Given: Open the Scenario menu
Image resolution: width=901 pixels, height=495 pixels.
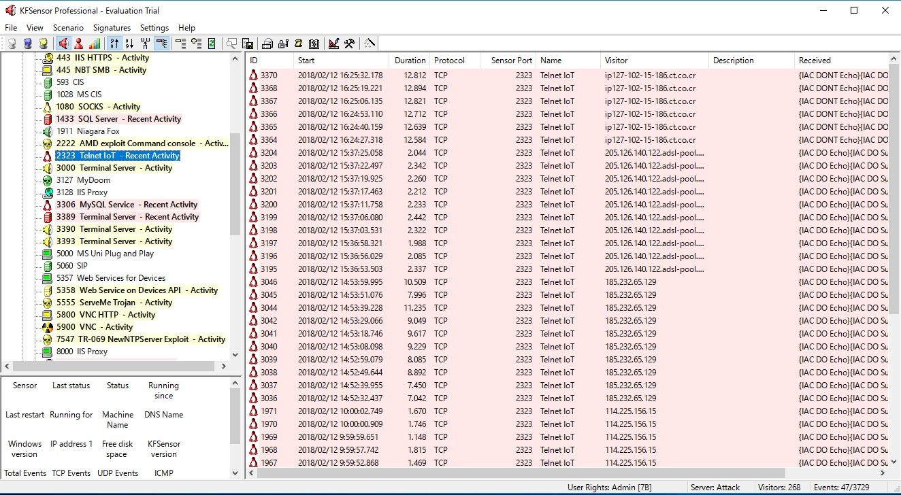Looking at the screenshot, I should [x=68, y=28].
